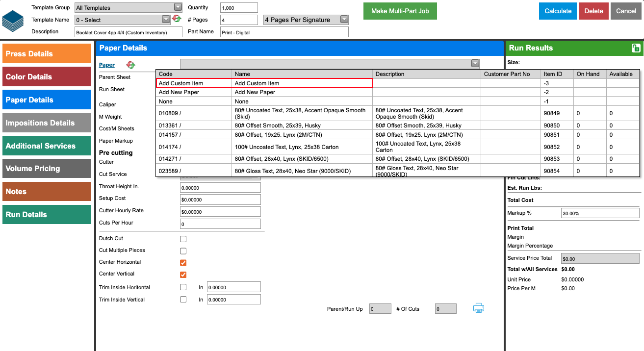Select 80# Offset 19x25 Lynx row
Viewport: 644px width, 351px height.
[398, 134]
